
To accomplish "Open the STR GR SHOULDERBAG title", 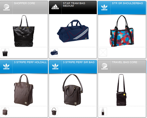I will pos(127,3).
